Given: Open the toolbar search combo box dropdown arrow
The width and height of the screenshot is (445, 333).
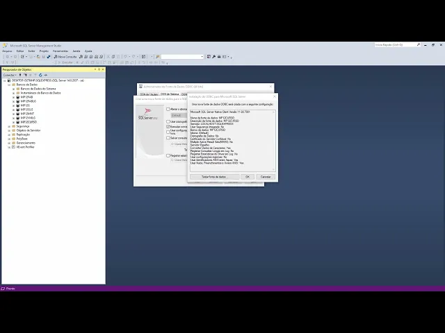Looking at the screenshot, I should (x=202, y=57).
